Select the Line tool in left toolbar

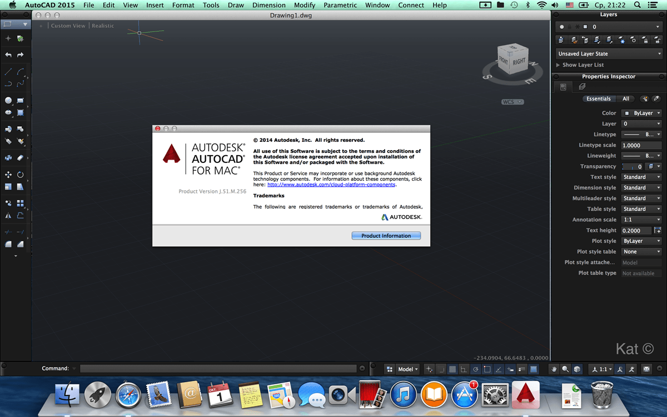click(x=8, y=72)
